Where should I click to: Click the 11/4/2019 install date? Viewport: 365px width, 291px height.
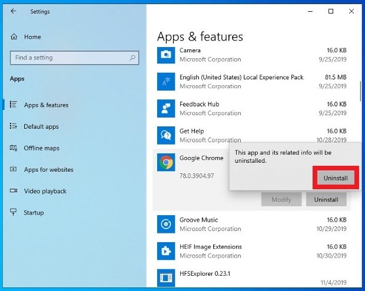pos(333,282)
